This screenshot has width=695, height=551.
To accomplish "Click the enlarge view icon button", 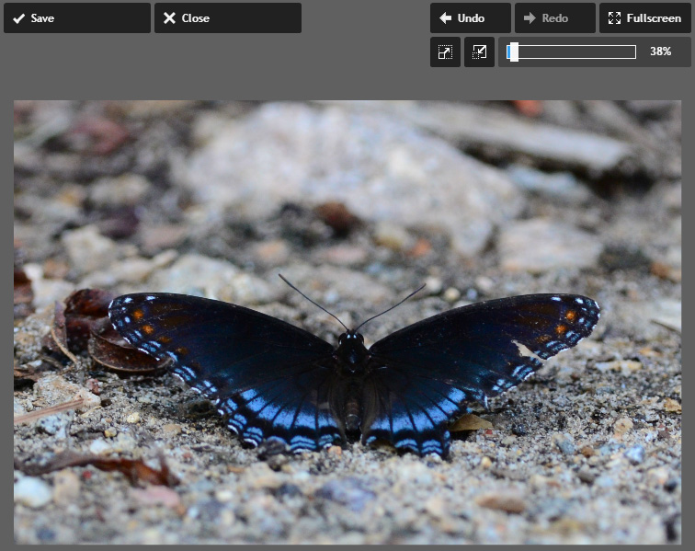I will click(x=445, y=52).
